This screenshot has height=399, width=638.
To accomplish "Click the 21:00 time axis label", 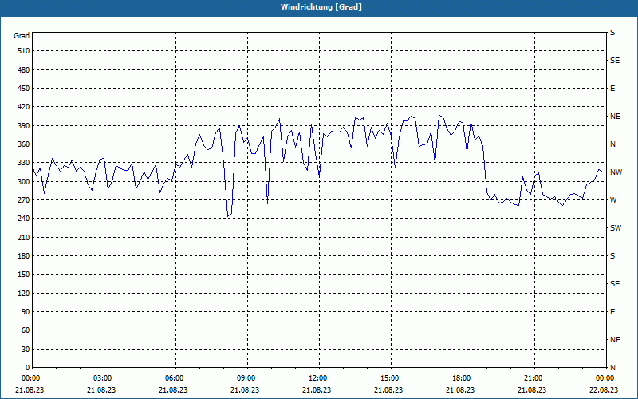I will [532, 378].
